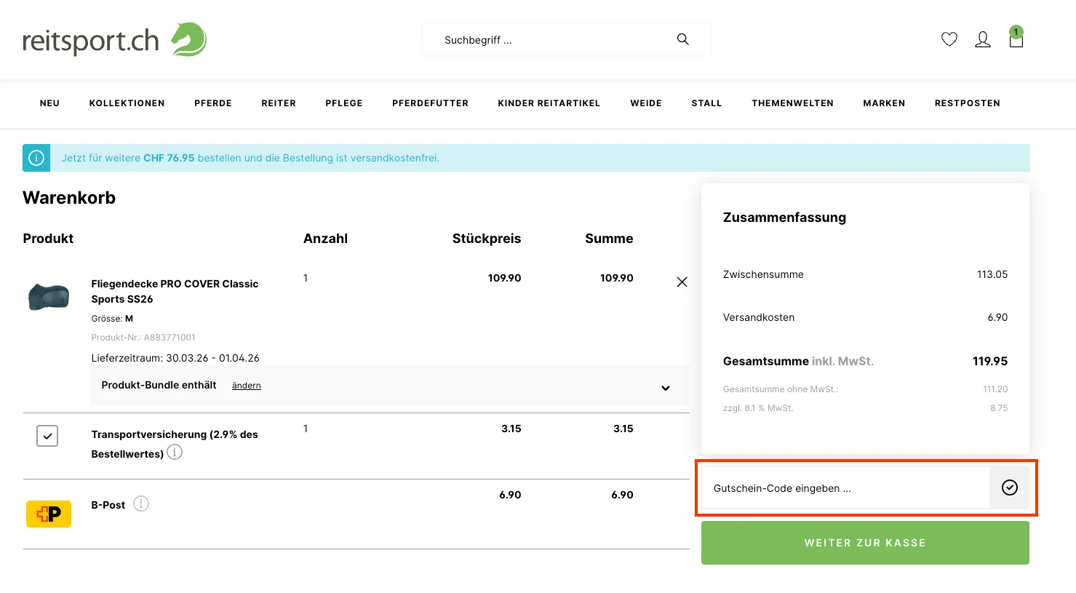Viewport: 1076px width, 593px height.
Task: Click WEITER ZUR KASSE button
Action: click(864, 542)
